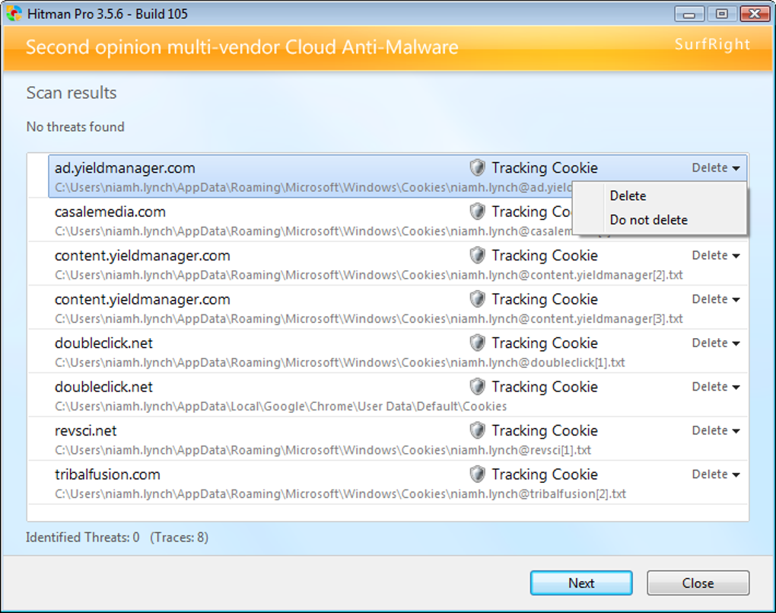Click the shield icon for the doubleclick[1].txt entry

click(477, 343)
